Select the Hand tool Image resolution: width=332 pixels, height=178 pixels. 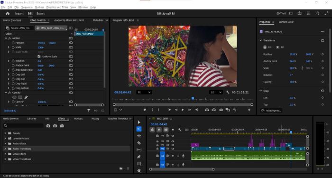[x=139, y=170]
